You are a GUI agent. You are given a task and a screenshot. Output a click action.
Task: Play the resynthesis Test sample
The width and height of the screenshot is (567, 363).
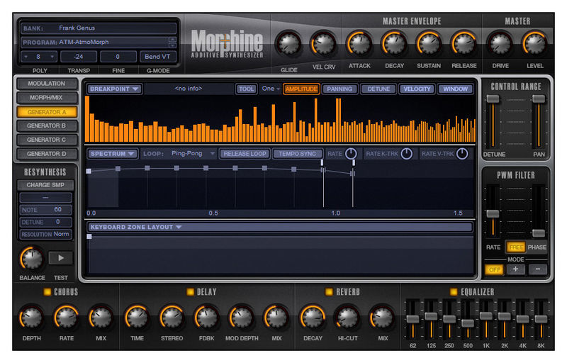[61, 258]
